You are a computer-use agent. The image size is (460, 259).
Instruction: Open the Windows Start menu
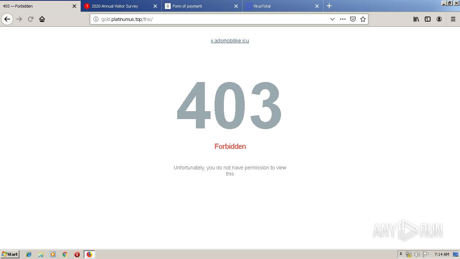pos(10,254)
